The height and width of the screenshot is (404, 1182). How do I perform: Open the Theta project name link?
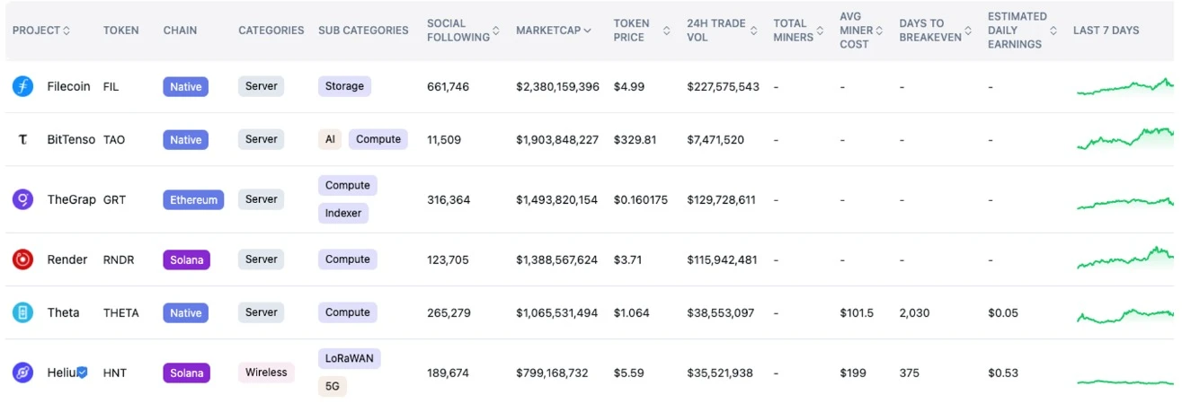(63, 312)
